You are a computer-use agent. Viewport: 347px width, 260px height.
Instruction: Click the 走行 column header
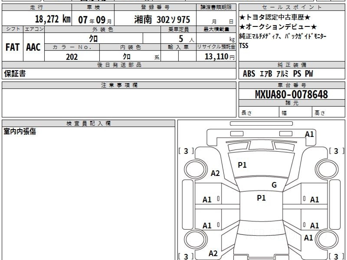click(x=36, y=8)
